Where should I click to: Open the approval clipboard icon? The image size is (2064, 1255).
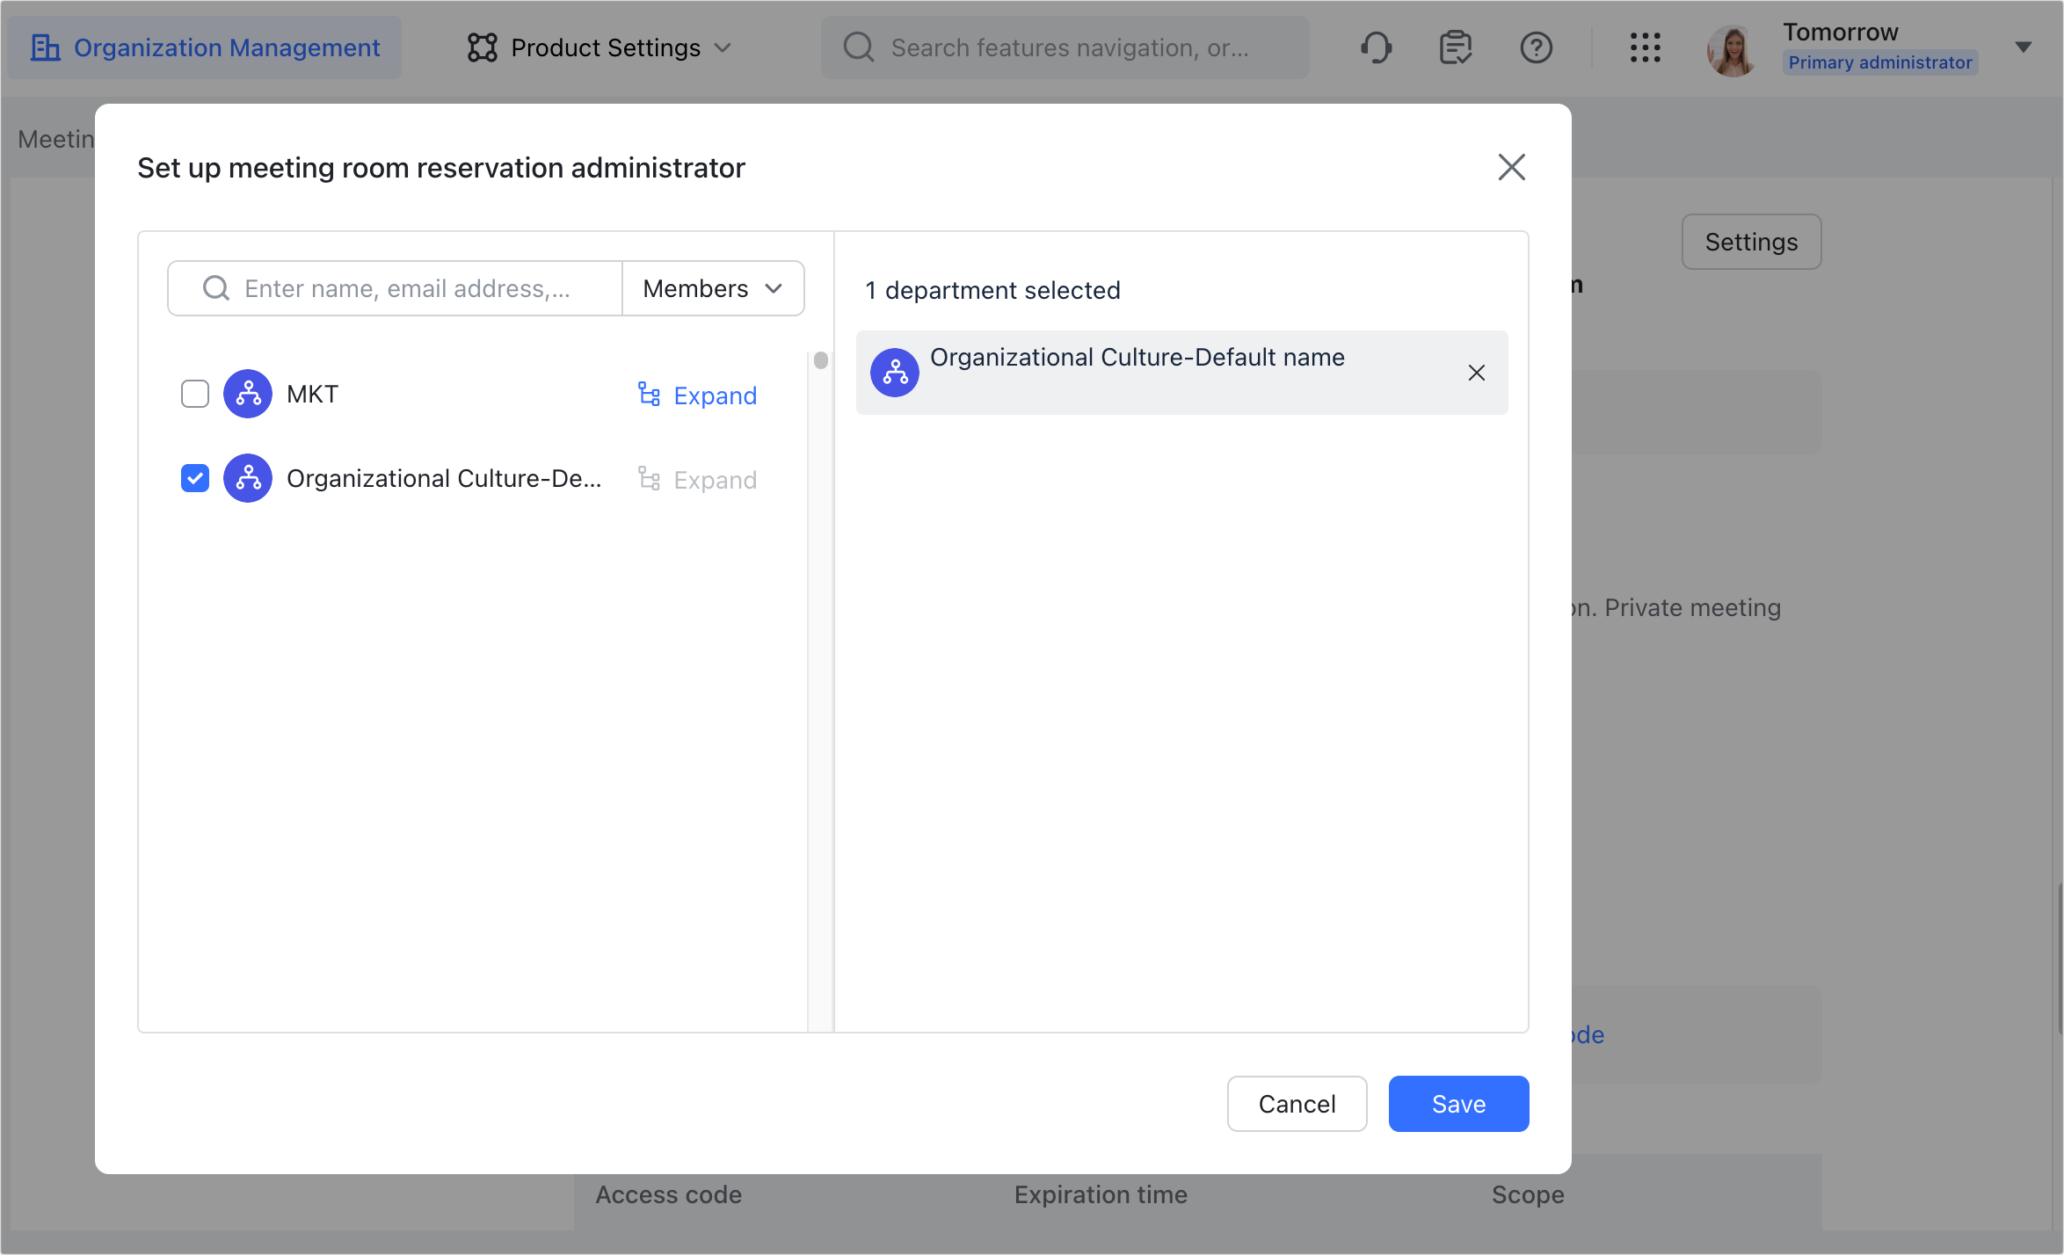coord(1455,47)
